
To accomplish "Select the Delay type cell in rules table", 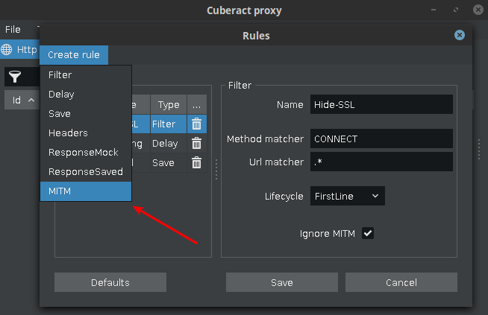I will coord(169,143).
